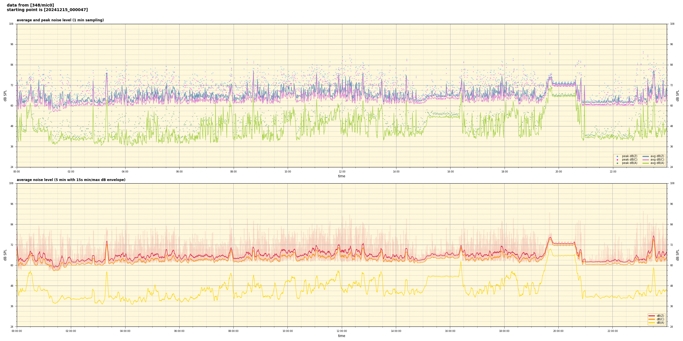Click the '5 min with 15s min/max' chart title

[x=71, y=180]
